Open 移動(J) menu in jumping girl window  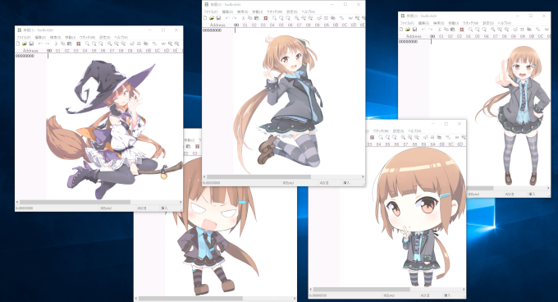pyautogui.click(x=258, y=11)
